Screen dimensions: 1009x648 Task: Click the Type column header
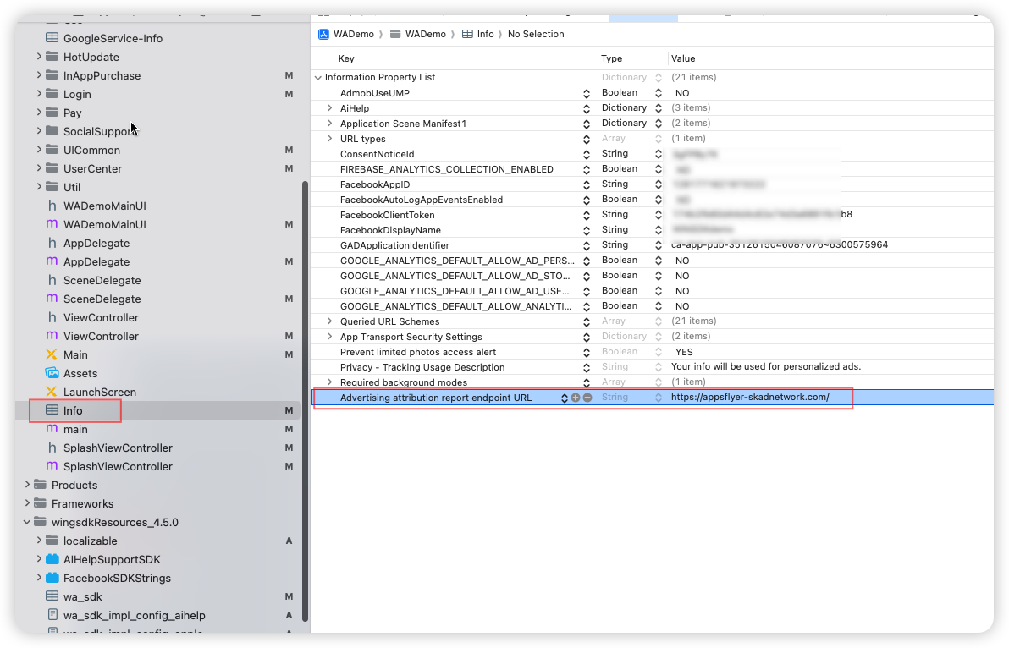(611, 58)
